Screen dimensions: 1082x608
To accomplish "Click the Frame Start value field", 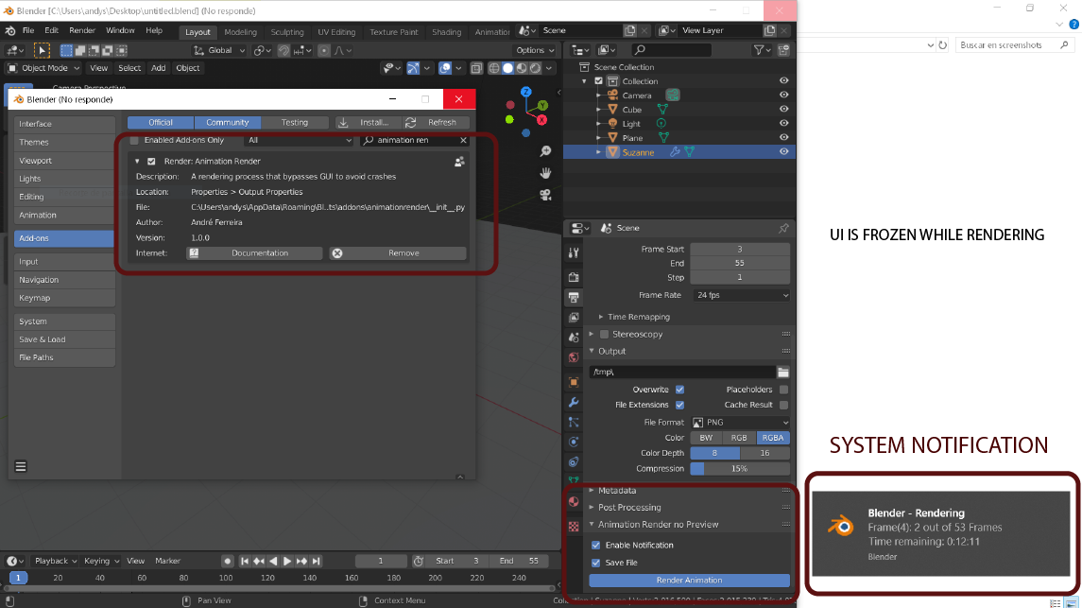I will (x=740, y=249).
